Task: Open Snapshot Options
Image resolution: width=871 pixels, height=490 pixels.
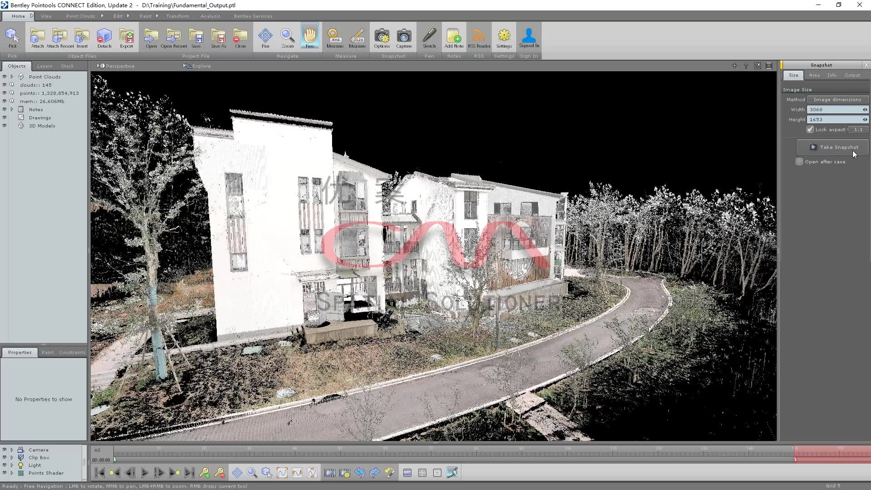Action: coord(382,38)
